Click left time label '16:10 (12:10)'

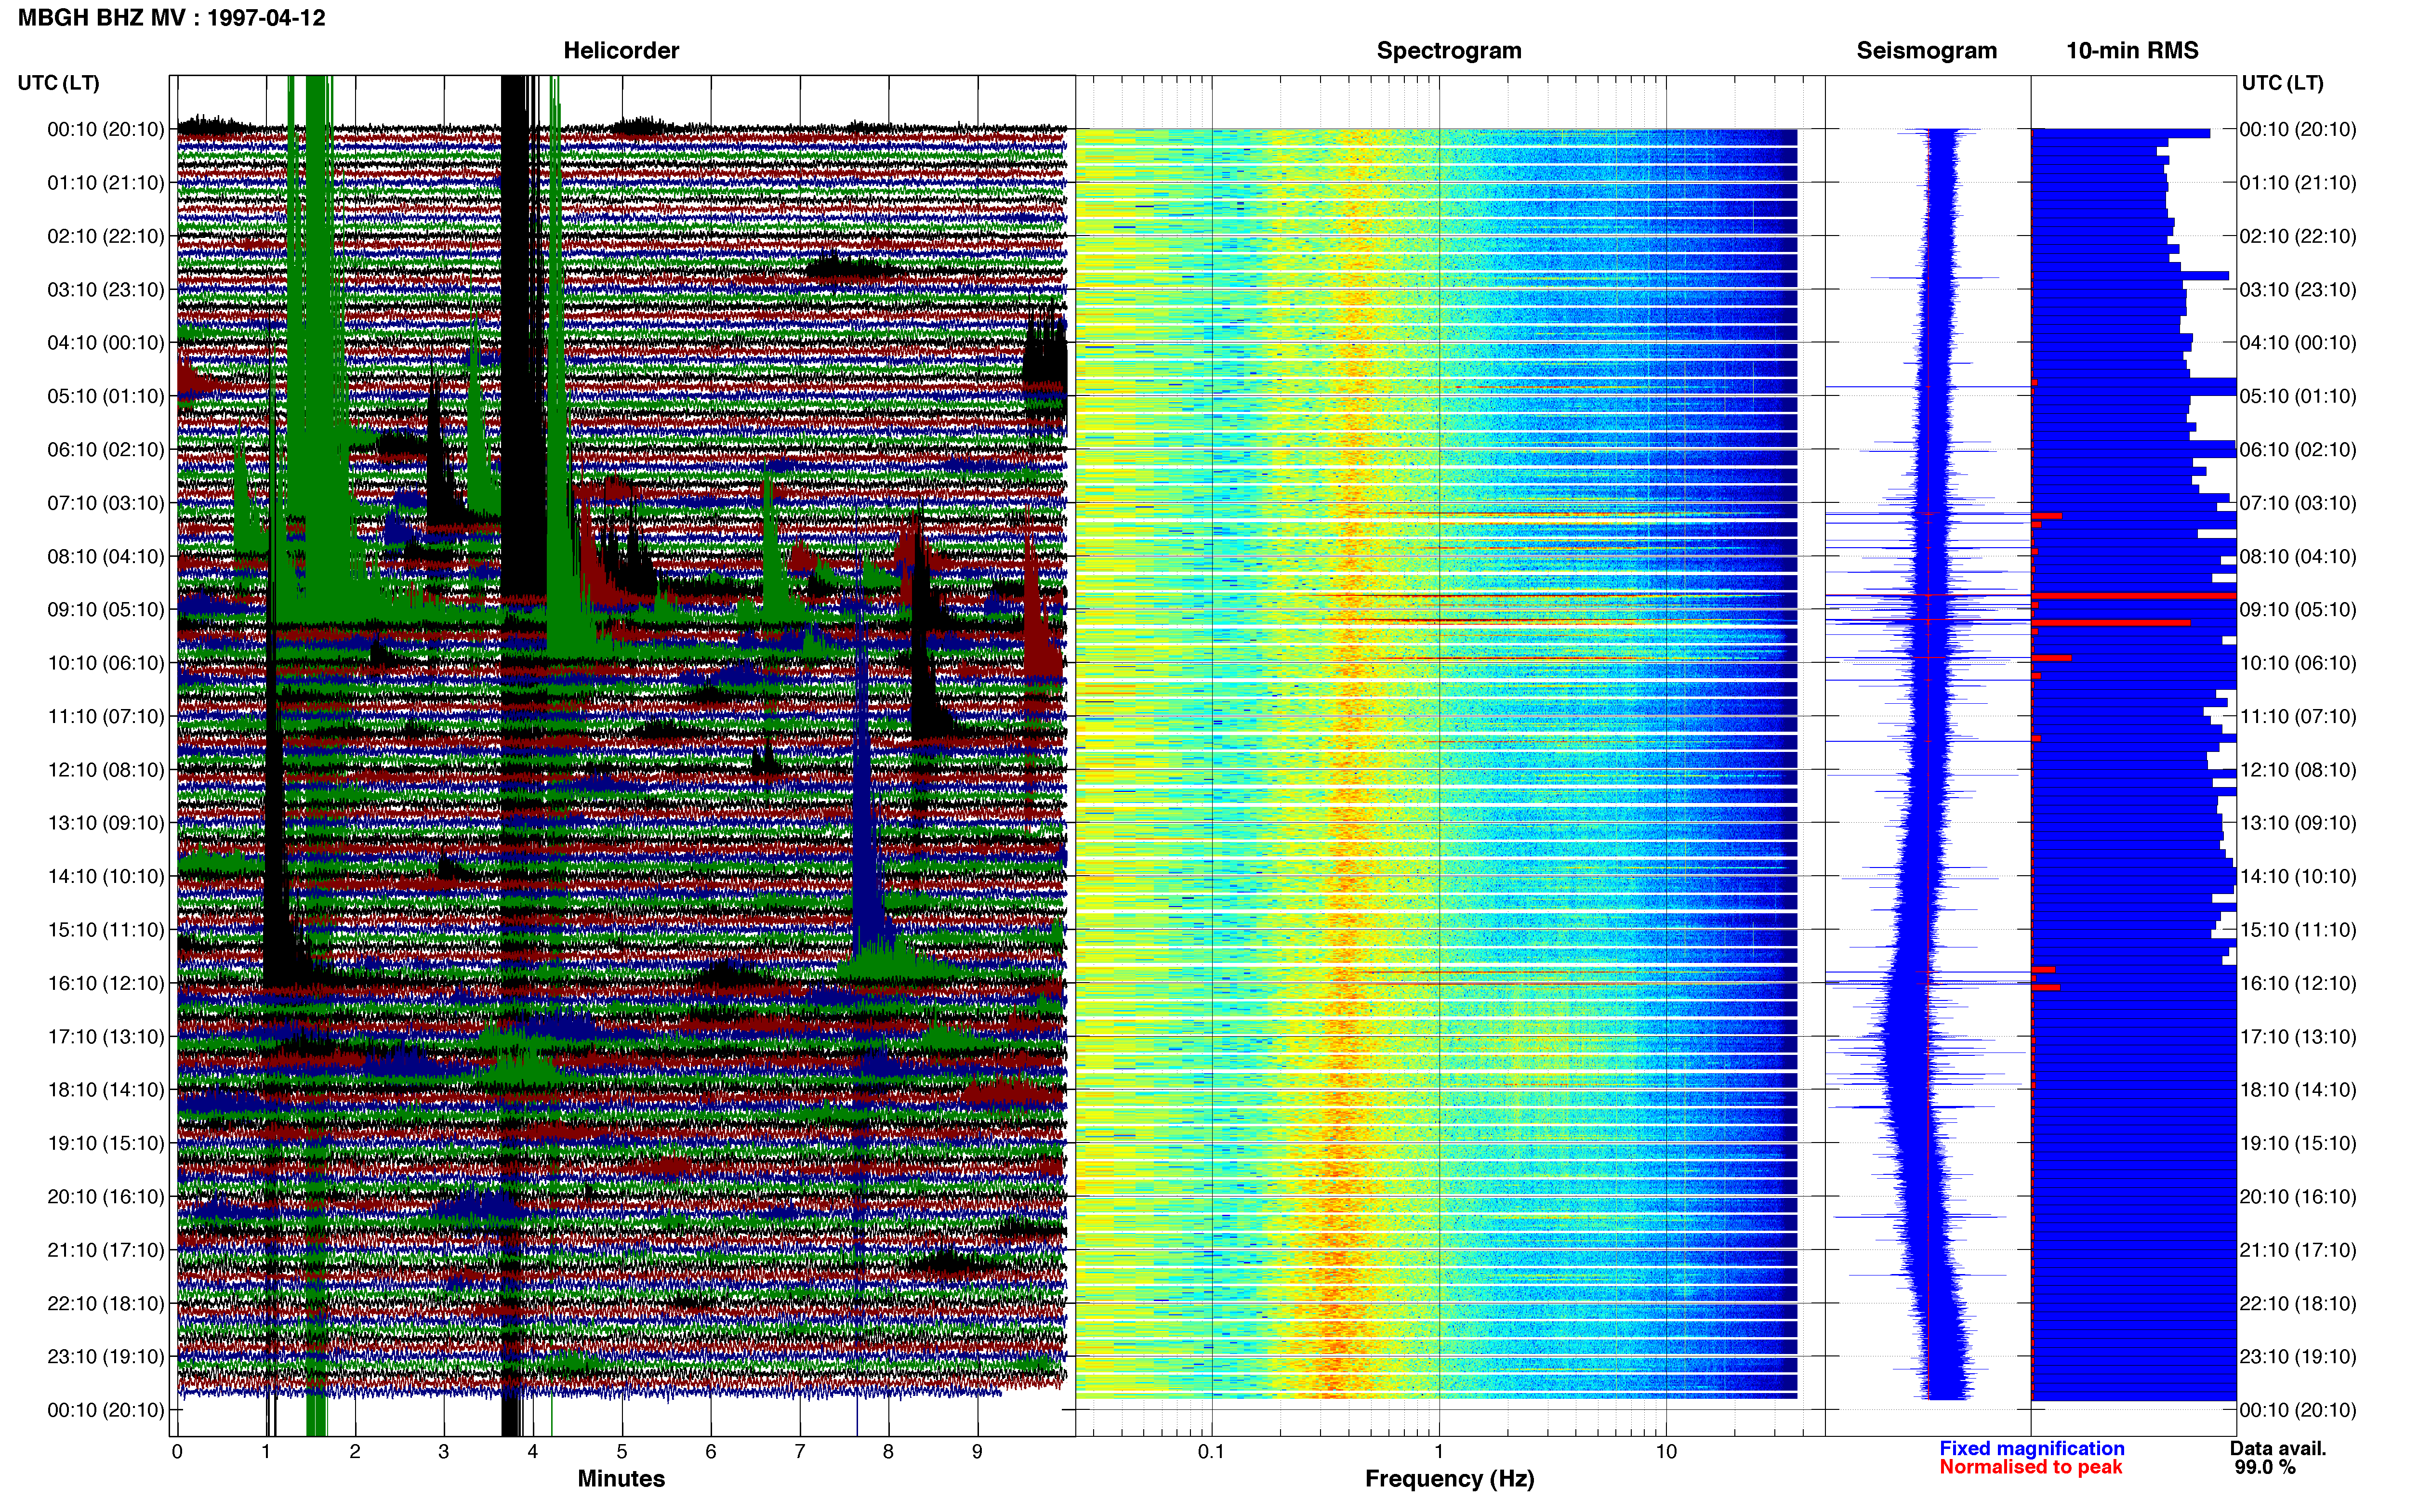click(106, 983)
